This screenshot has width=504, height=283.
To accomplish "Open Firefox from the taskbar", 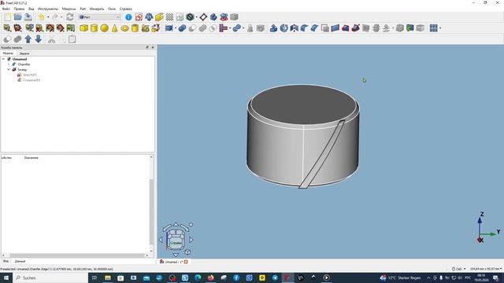I will [x=210, y=277].
